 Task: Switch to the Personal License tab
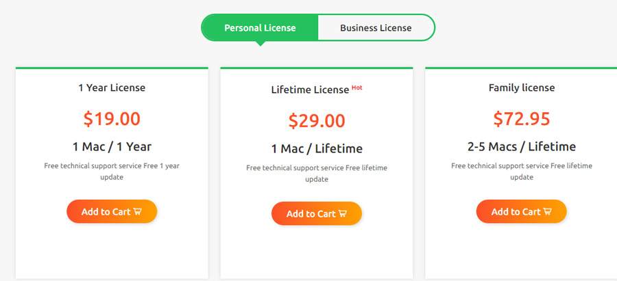pos(260,28)
